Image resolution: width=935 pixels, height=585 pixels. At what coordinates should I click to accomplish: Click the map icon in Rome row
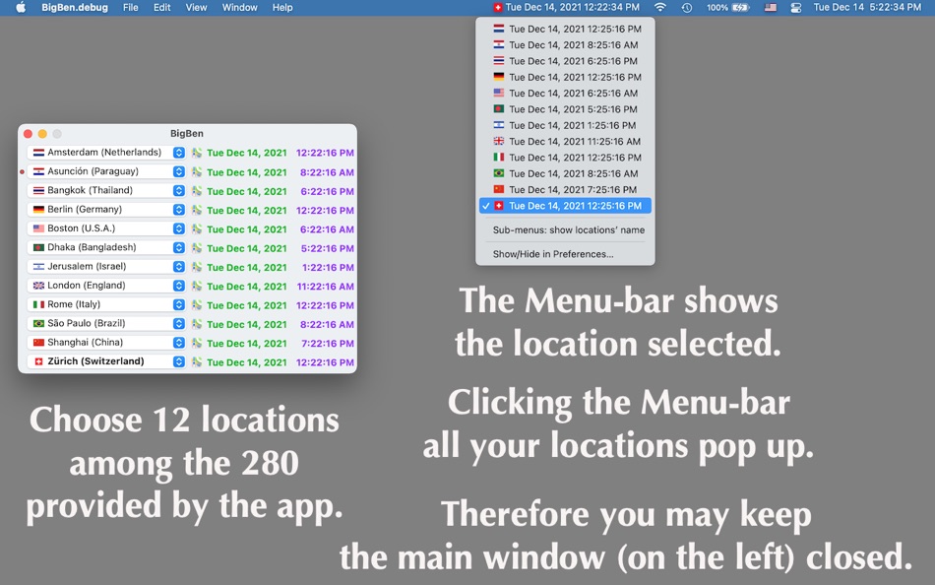197,305
